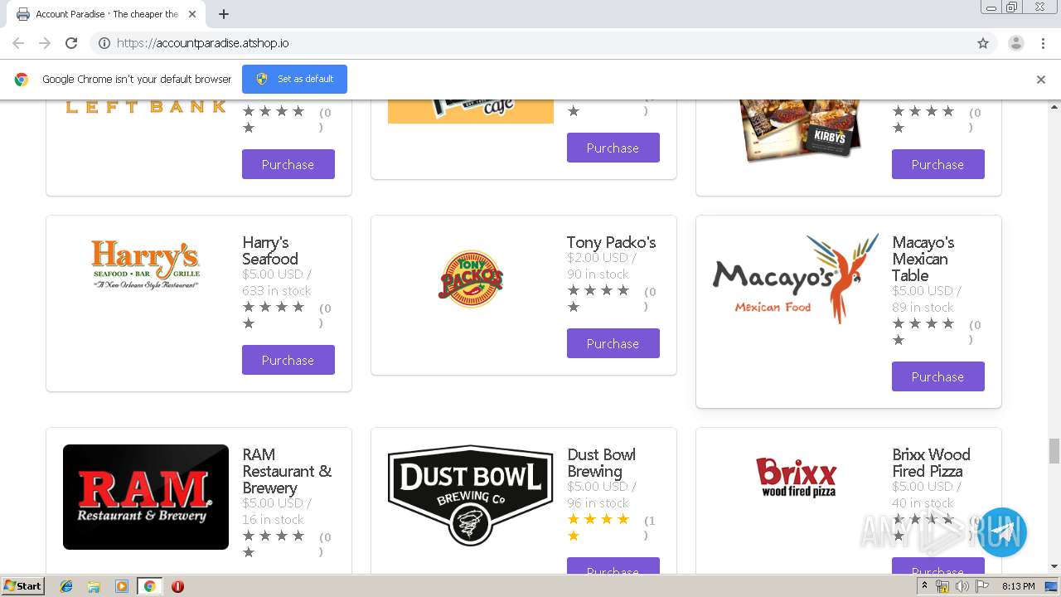Open the Chrome profile avatar
This screenshot has height=597, width=1061.
(1015, 43)
